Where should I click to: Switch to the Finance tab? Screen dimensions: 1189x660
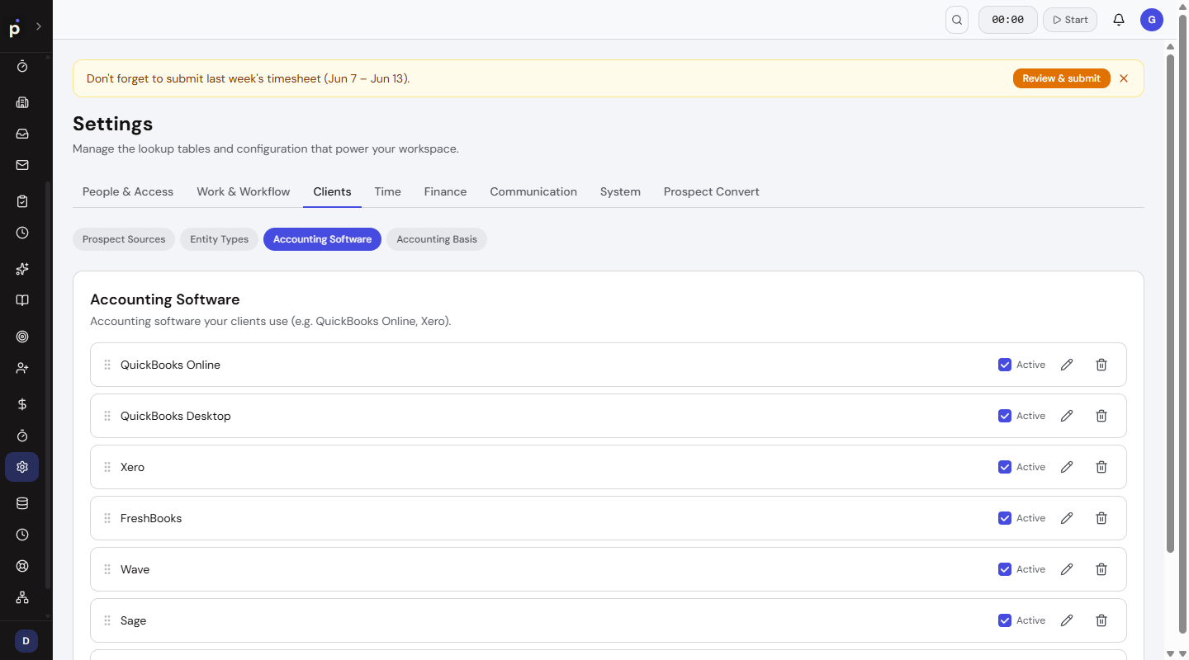coord(445,191)
